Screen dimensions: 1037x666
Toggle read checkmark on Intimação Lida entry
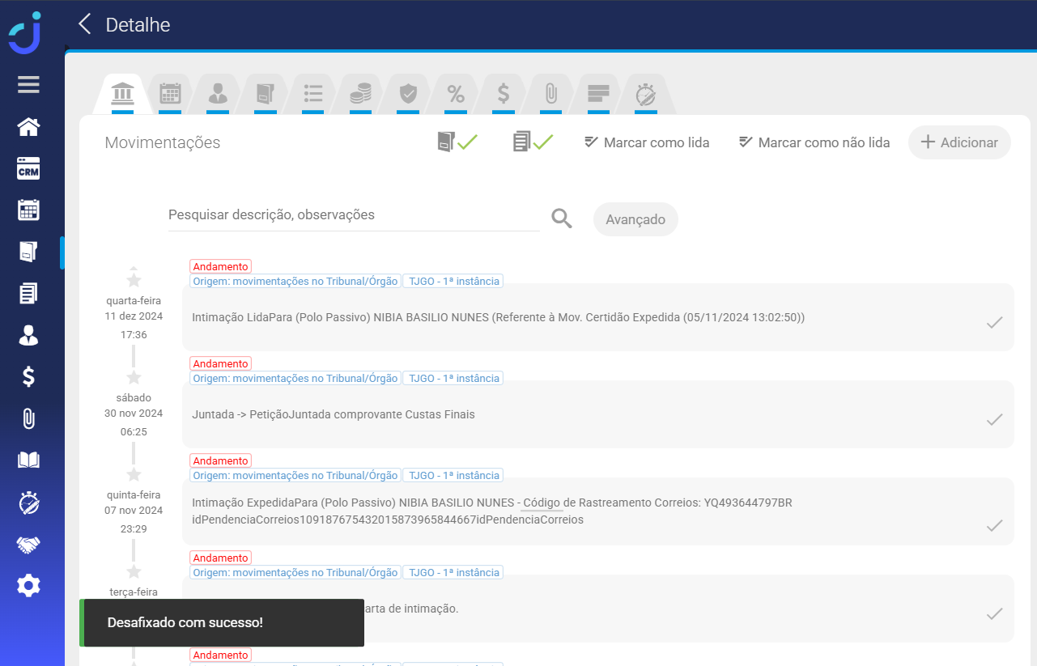click(x=994, y=322)
